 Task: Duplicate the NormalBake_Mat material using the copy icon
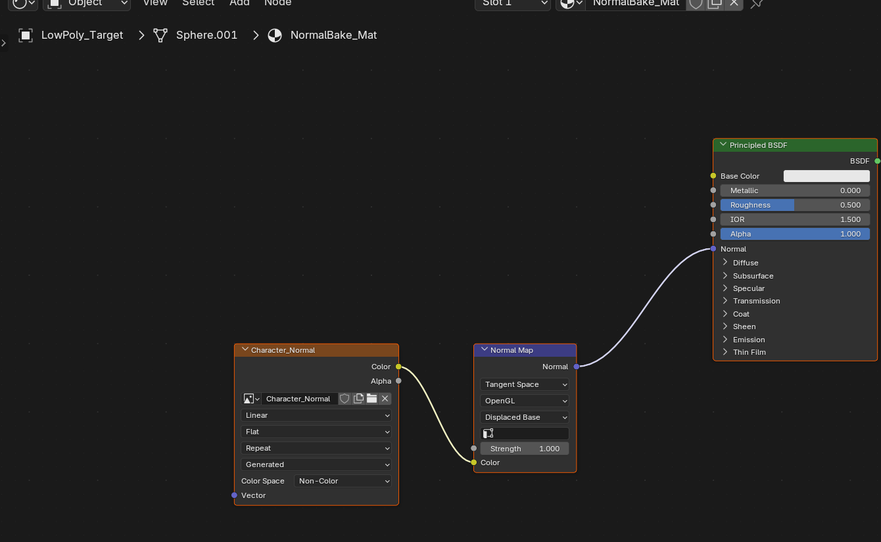(715, 3)
